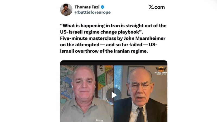Open the @battleforeurope handle
This screenshot has height=122, width=217.
(x=92, y=12)
